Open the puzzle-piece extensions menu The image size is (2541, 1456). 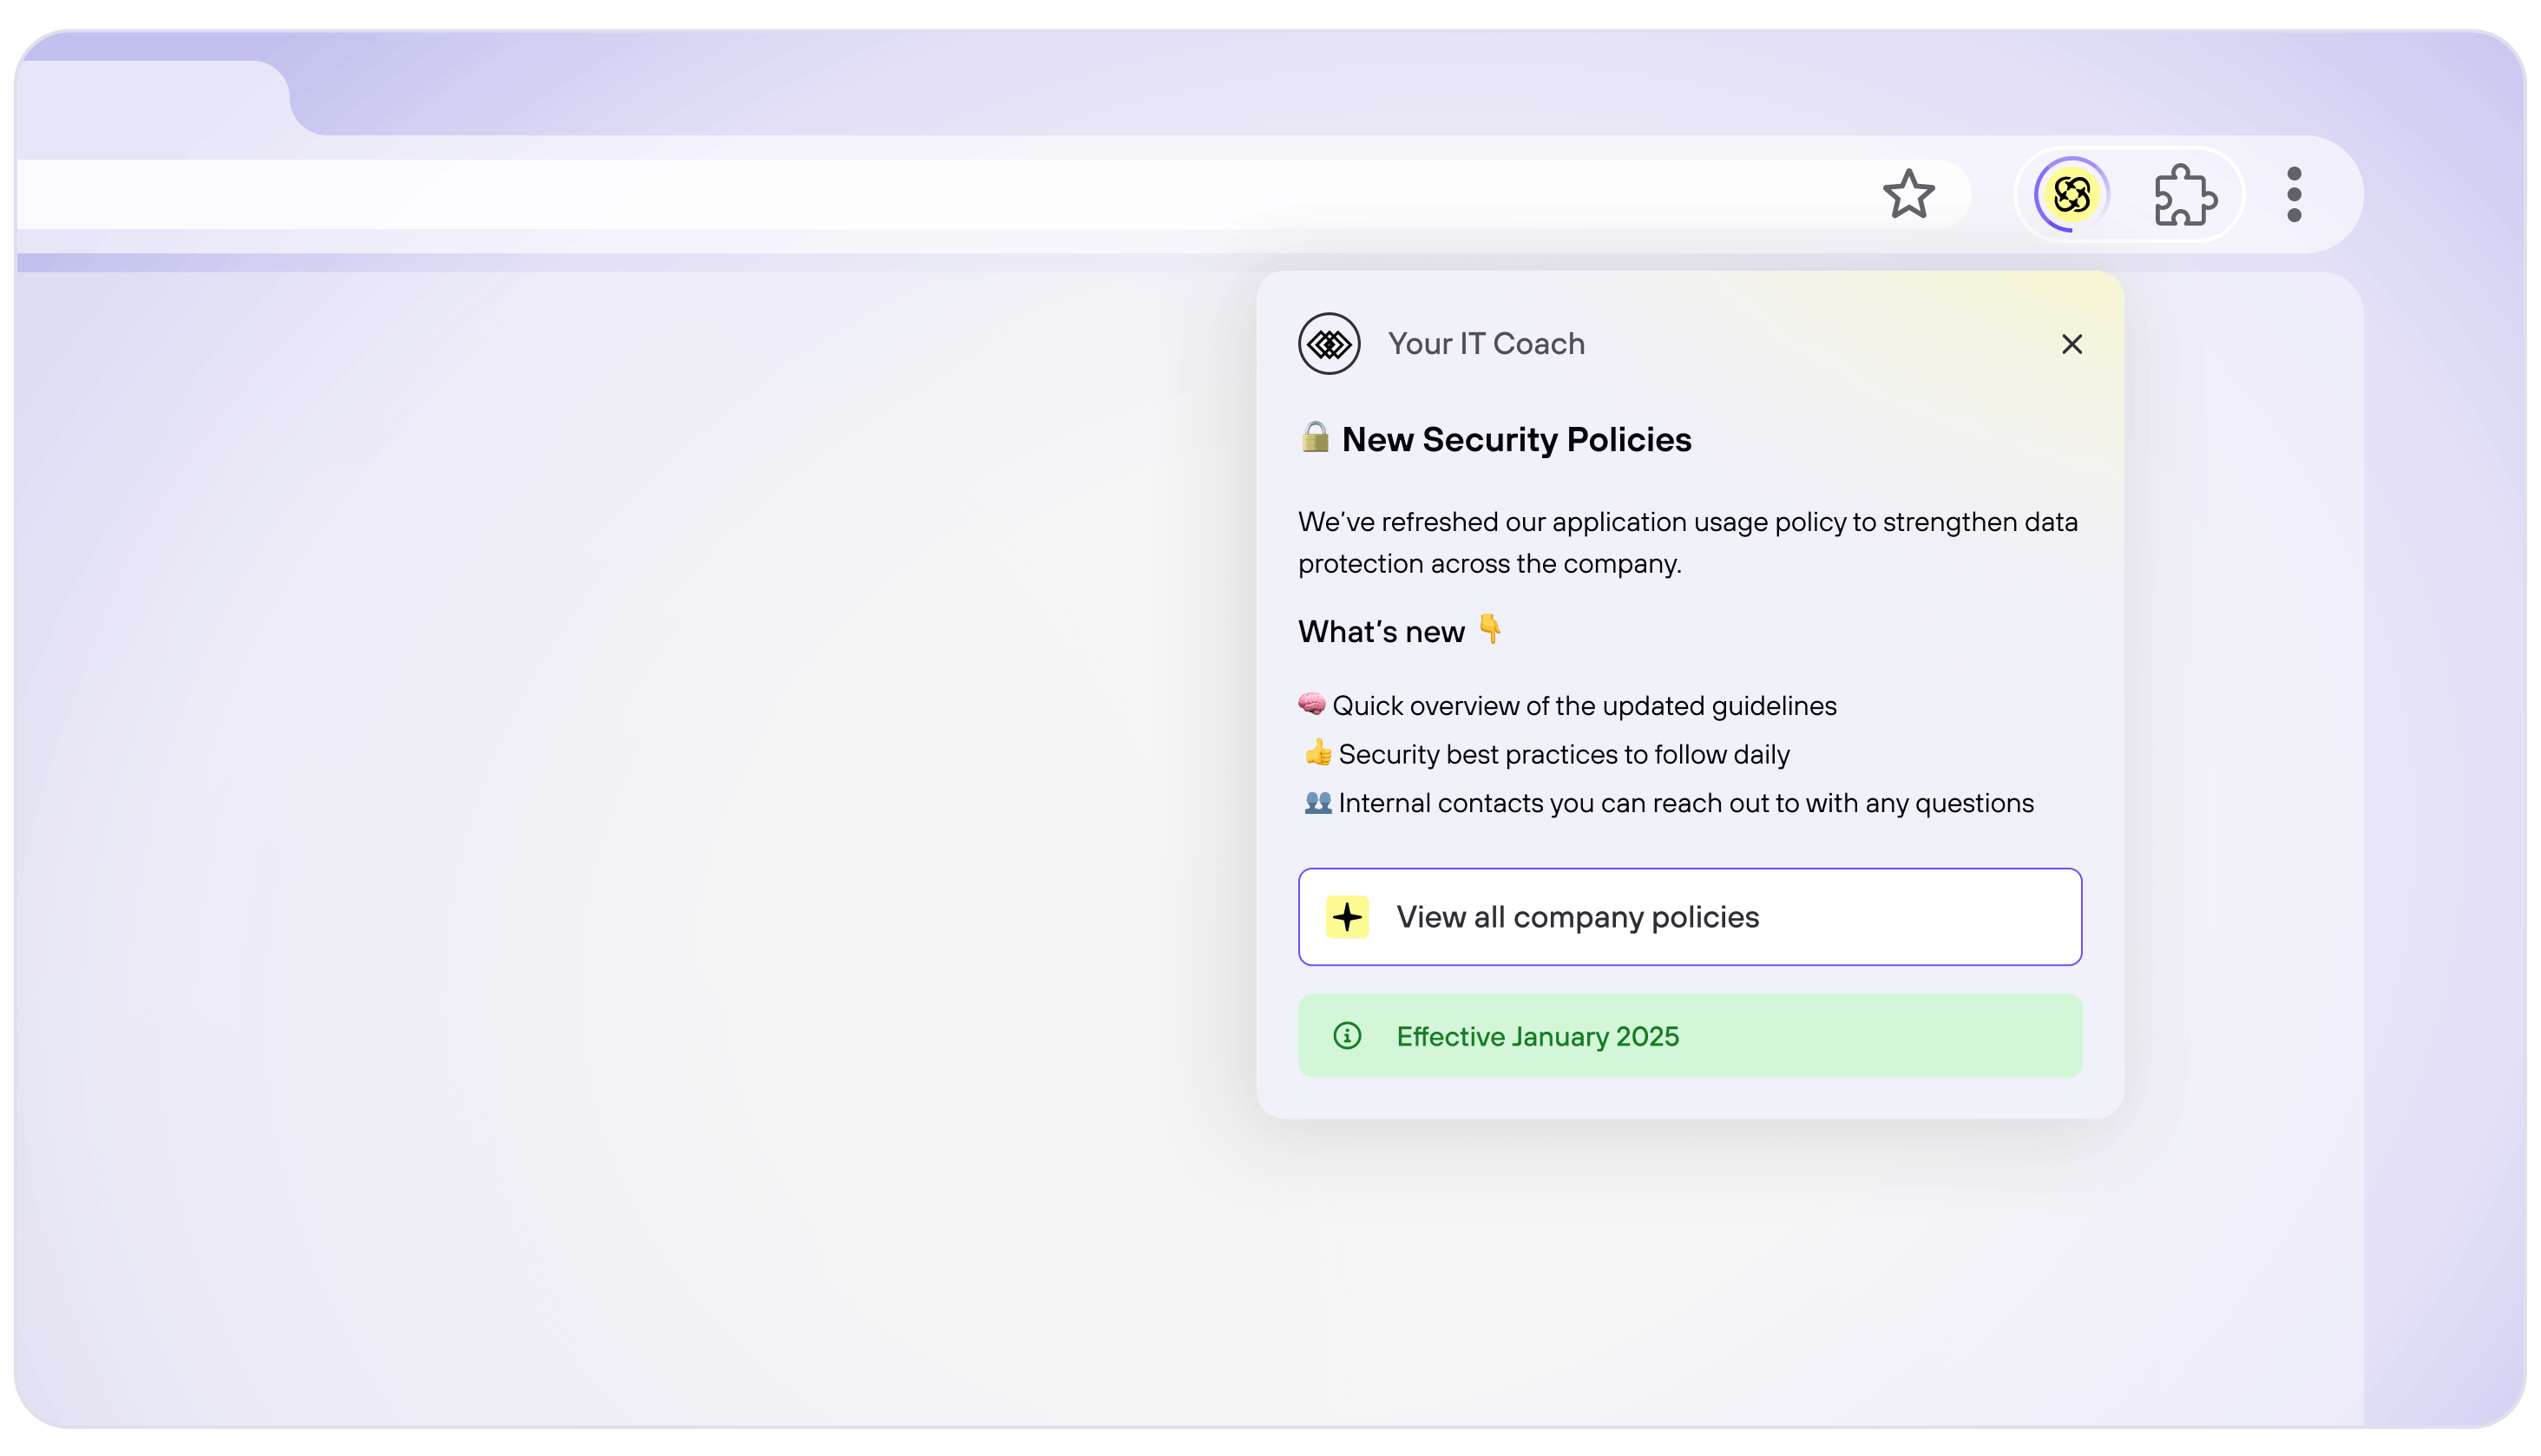(2185, 194)
